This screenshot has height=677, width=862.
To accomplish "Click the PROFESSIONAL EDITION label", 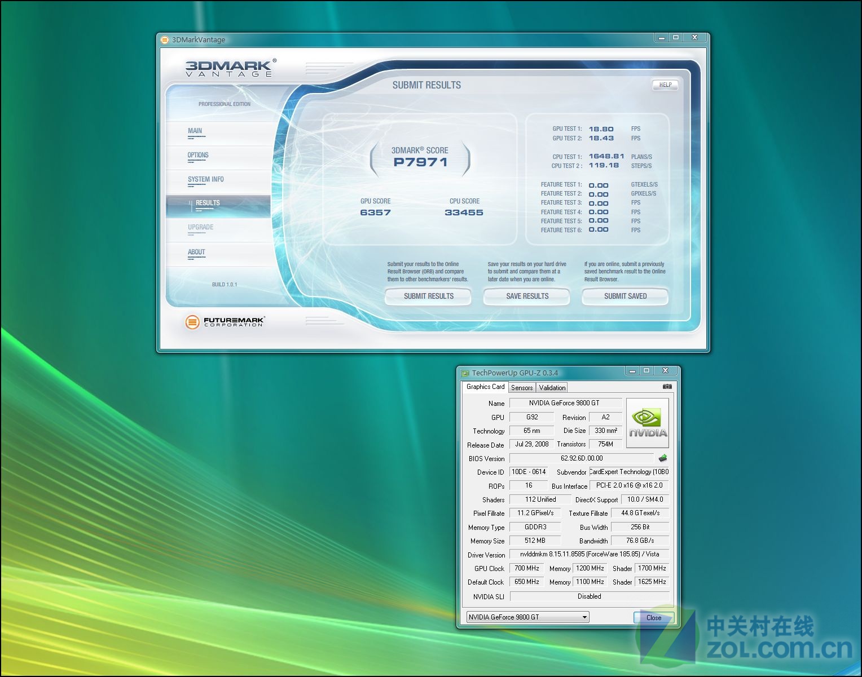I will coord(225,104).
